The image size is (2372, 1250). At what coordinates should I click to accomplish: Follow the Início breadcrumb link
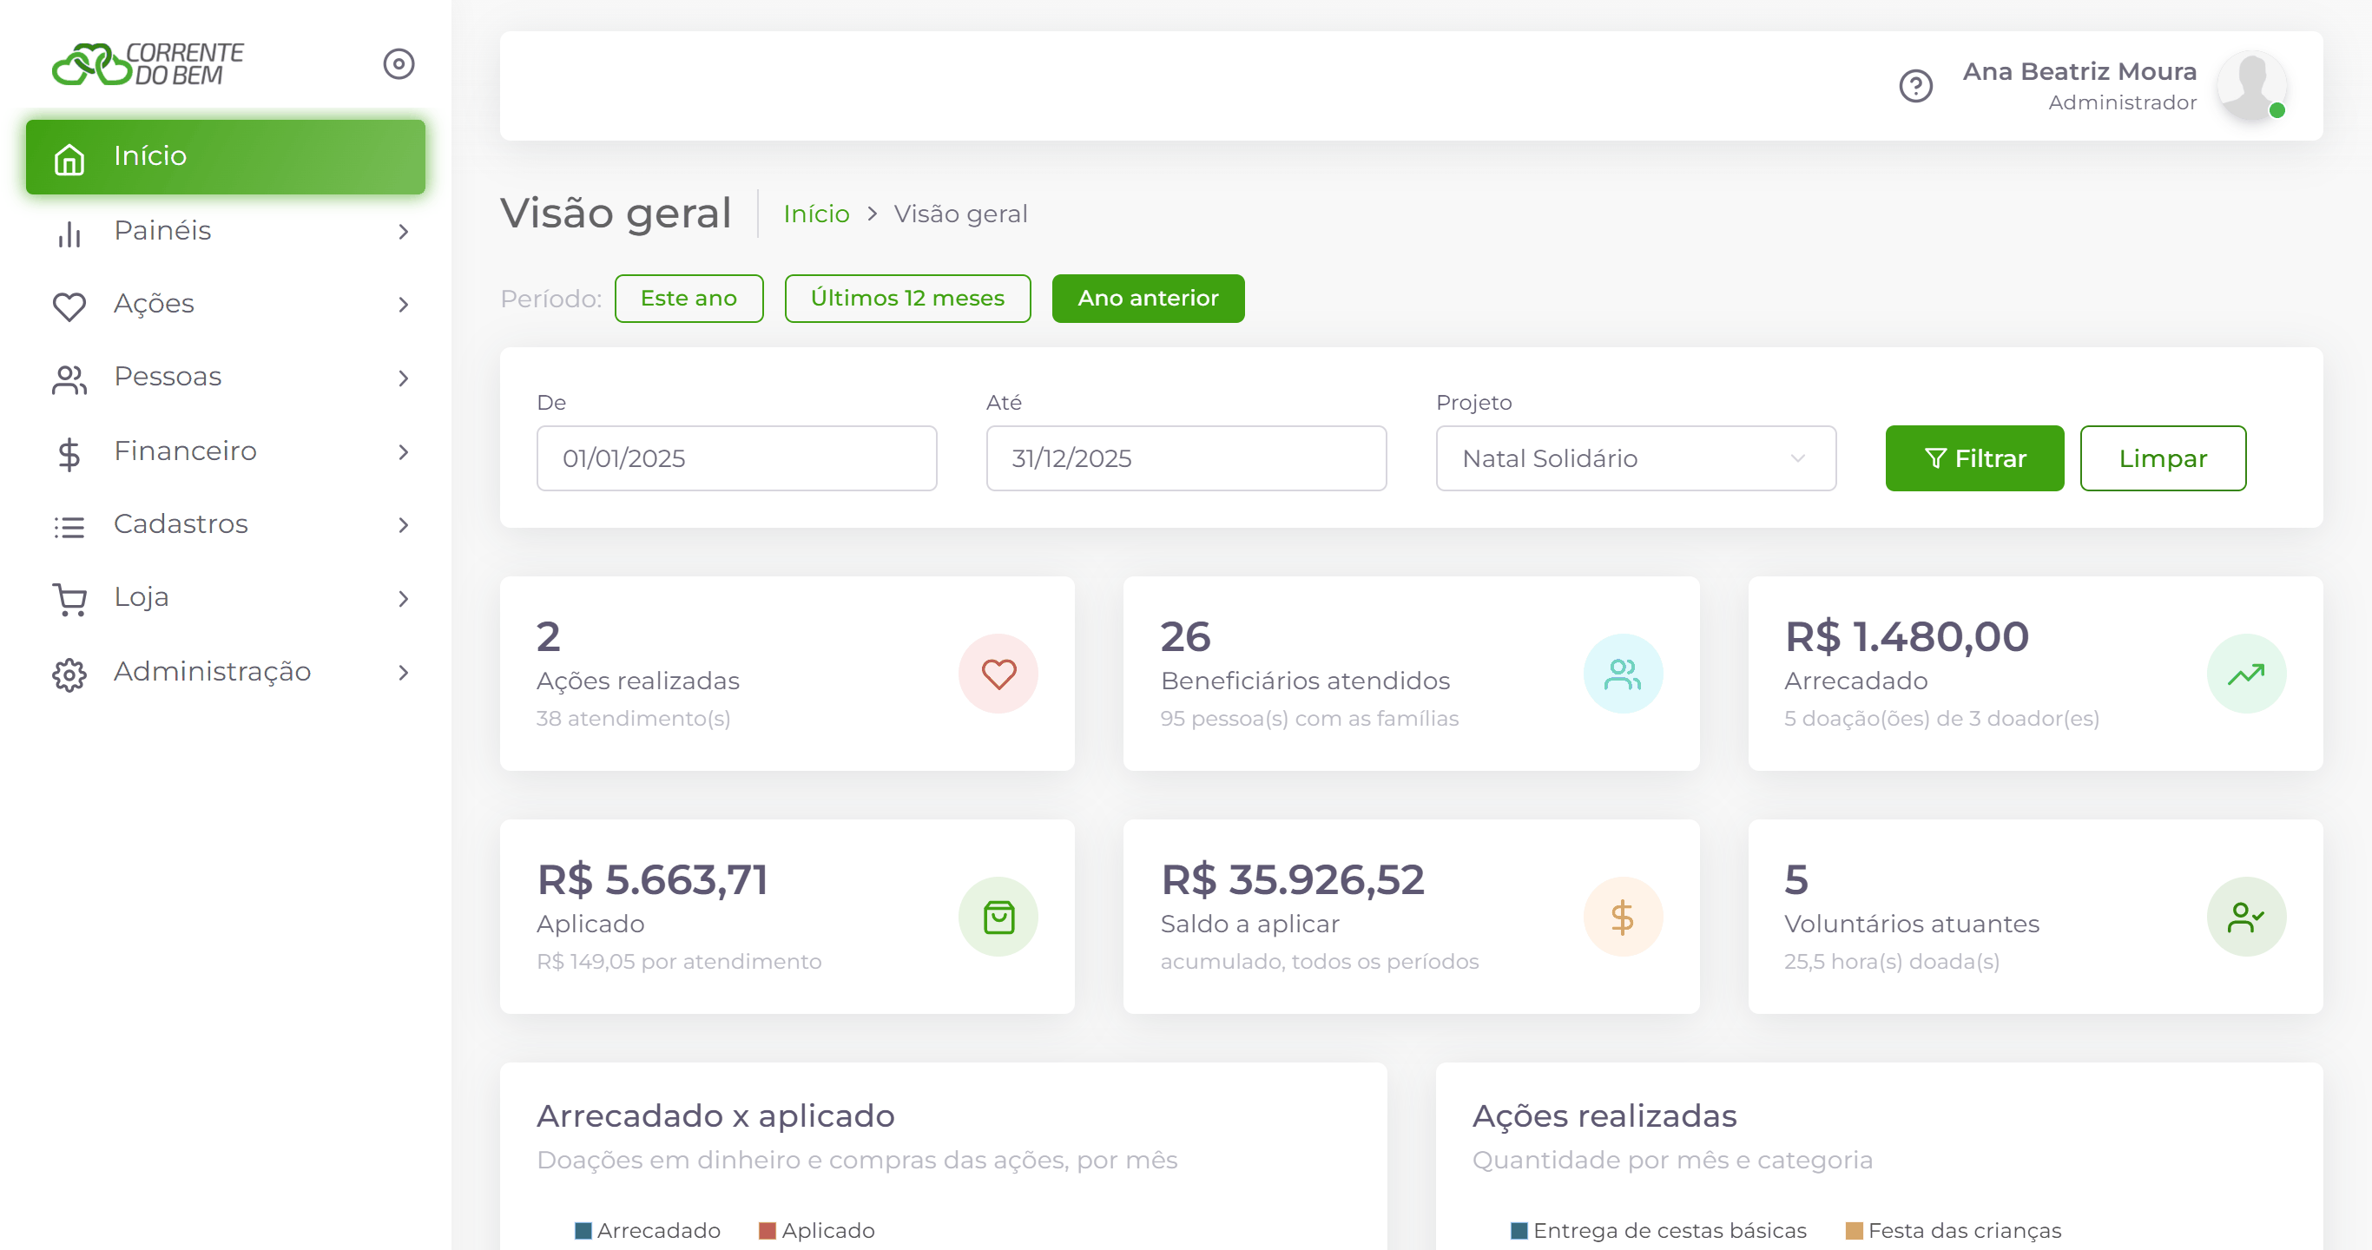pos(816,214)
